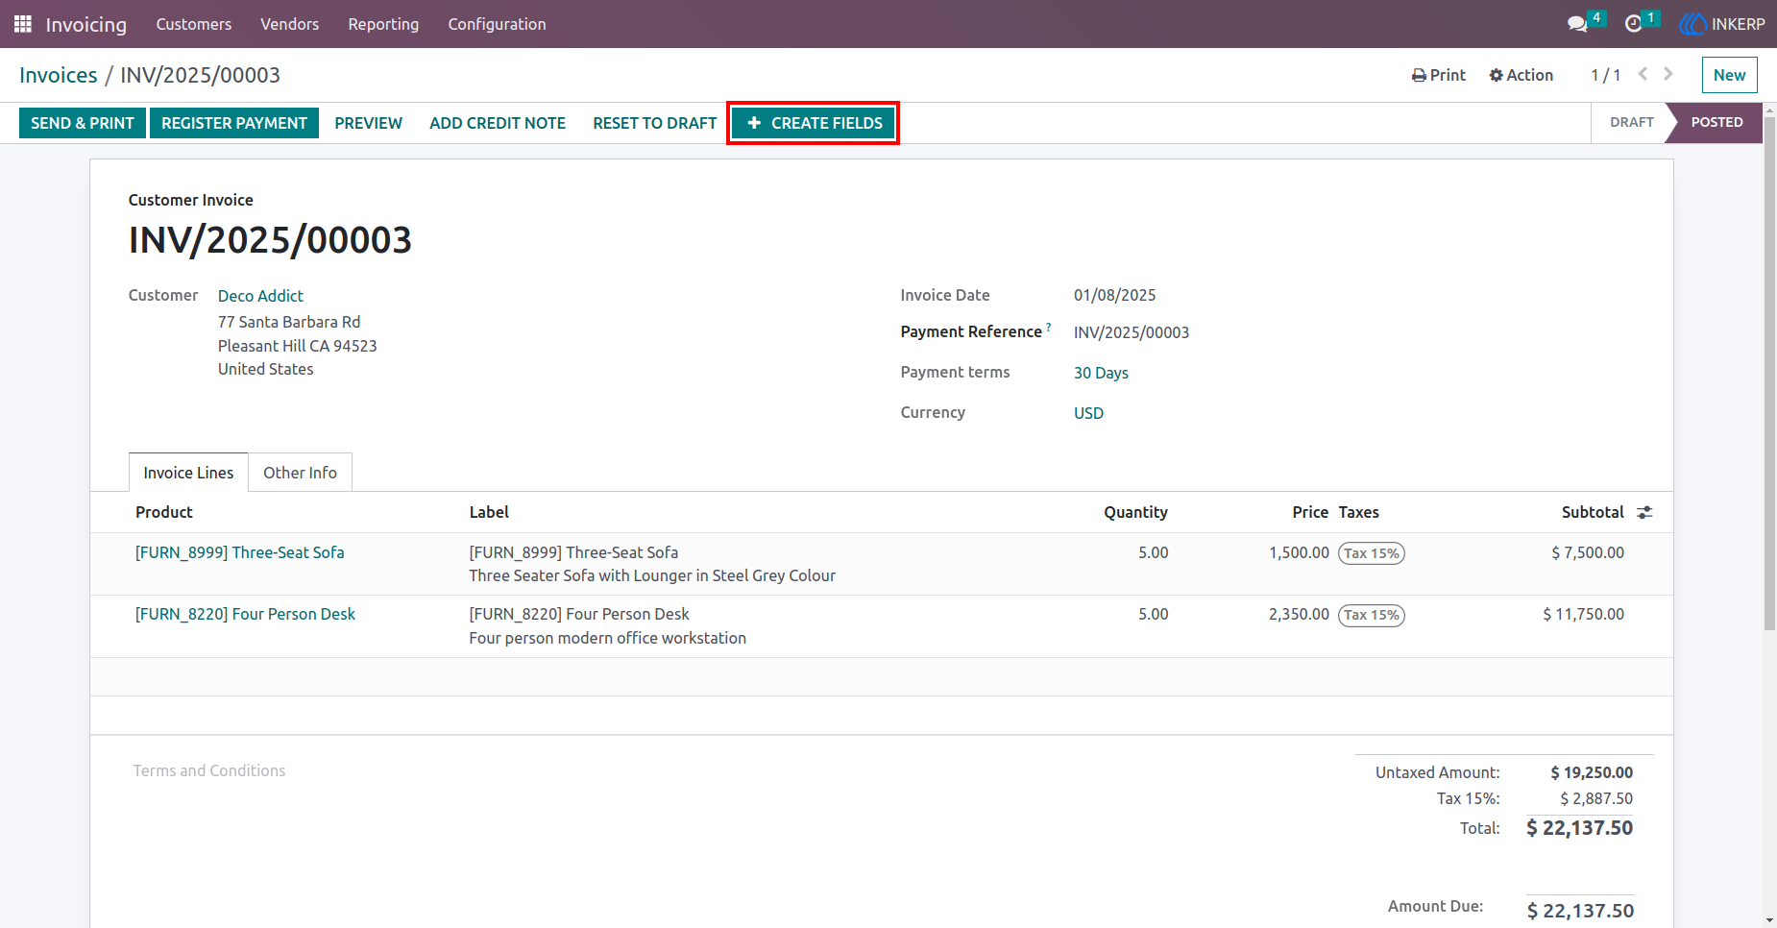Image resolution: width=1777 pixels, height=928 pixels.
Task: Switch to the Invoice Lines tab
Action: coord(188,473)
